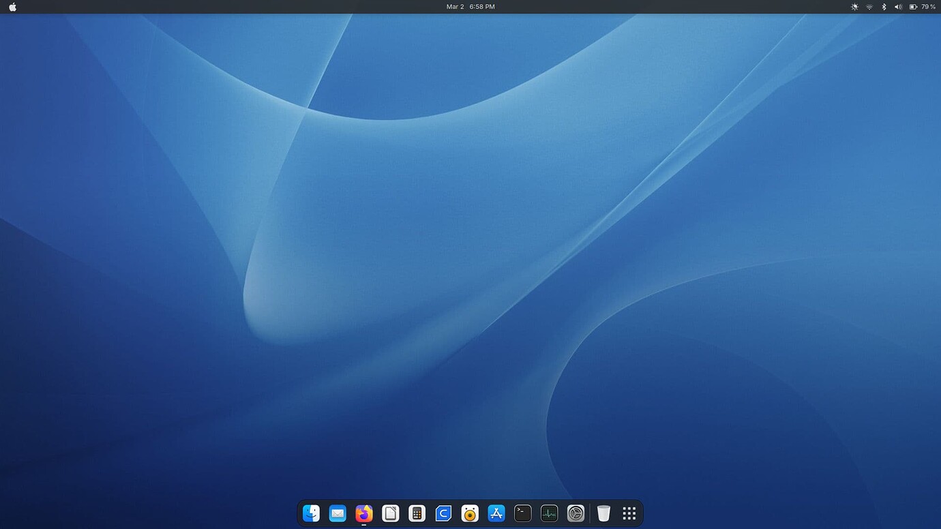This screenshot has height=529, width=941.
Task: Launch the Calculator app
Action: tap(417, 513)
